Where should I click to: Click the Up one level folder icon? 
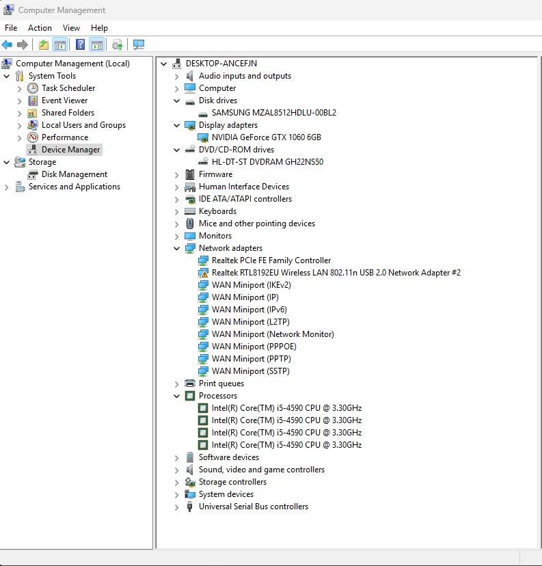[44, 45]
